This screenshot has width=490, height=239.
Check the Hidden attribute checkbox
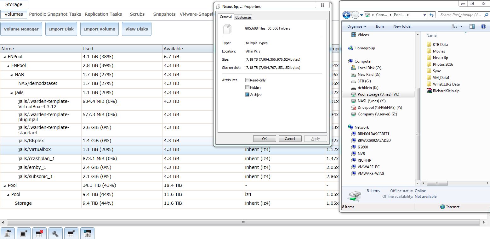click(x=248, y=87)
